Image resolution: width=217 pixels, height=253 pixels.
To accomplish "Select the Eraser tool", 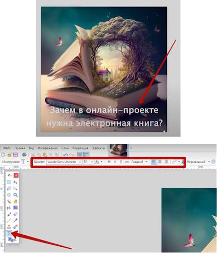I will [x=15, y=214].
